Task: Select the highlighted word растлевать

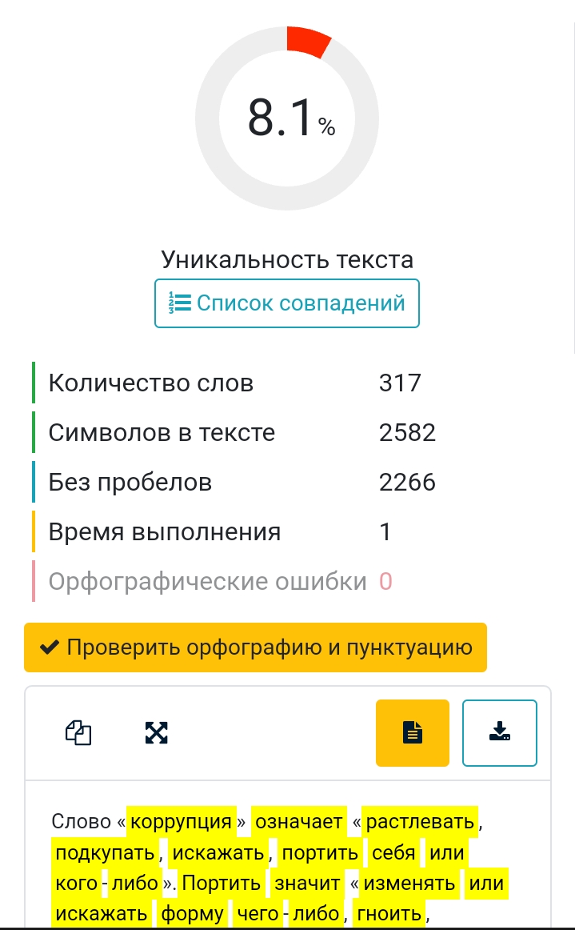Action: [x=421, y=821]
